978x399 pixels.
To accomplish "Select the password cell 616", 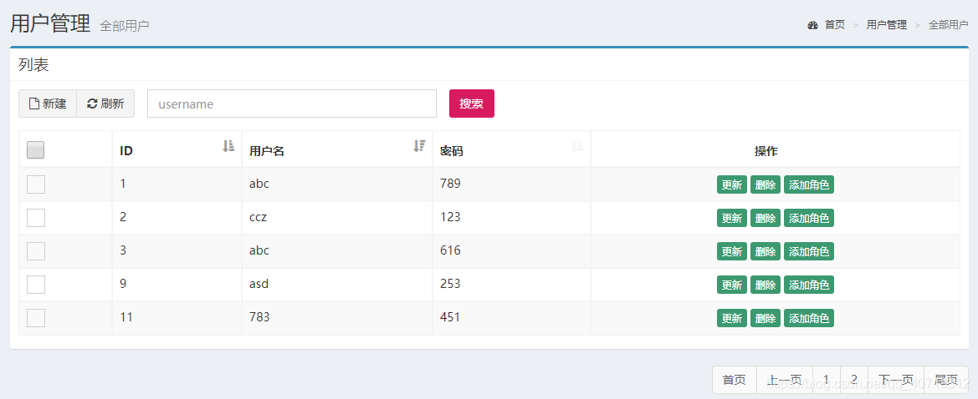I will click(511, 251).
